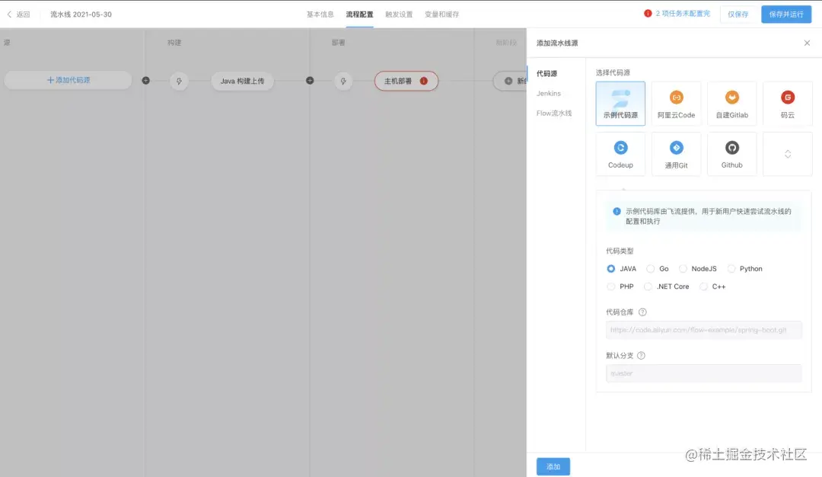Focus the 代码仓库 URL field
This screenshot has height=477, width=822.
pos(704,330)
